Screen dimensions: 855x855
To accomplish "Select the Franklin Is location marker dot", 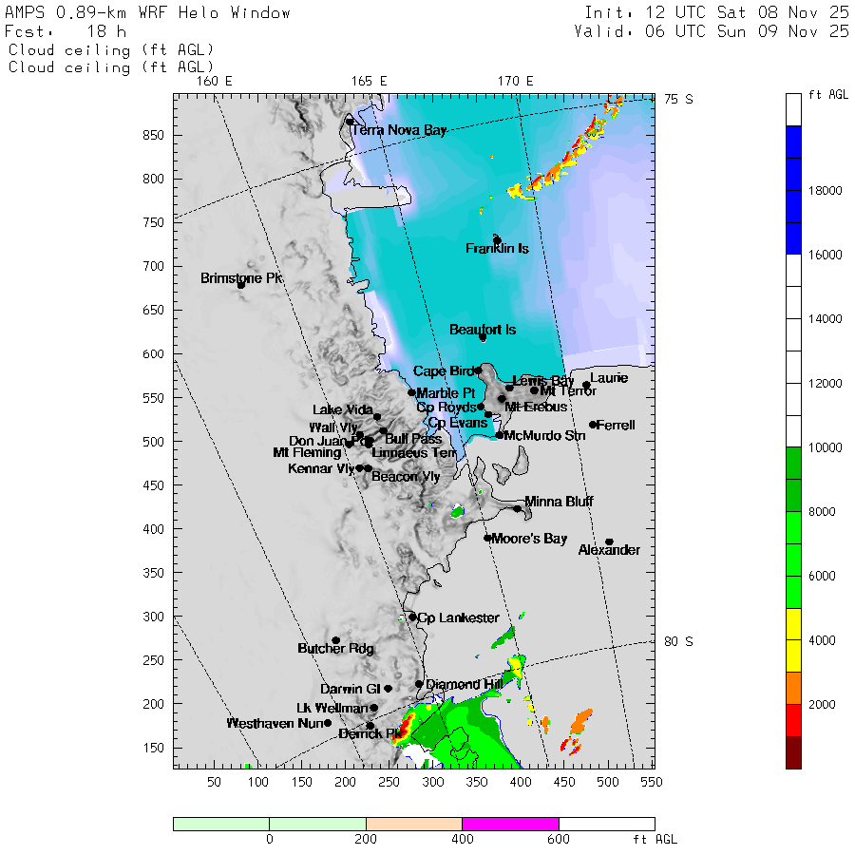I will (497, 240).
